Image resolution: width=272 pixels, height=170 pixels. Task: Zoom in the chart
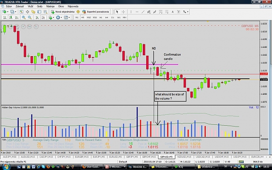coord(24,17)
